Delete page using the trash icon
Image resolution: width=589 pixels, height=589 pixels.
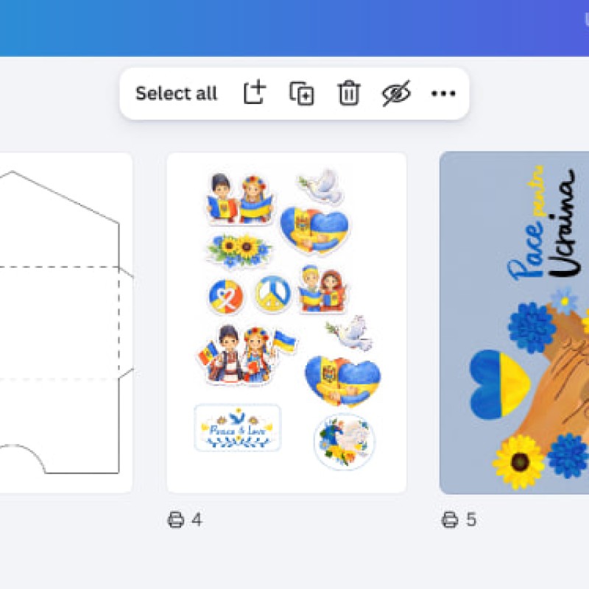[x=349, y=93]
